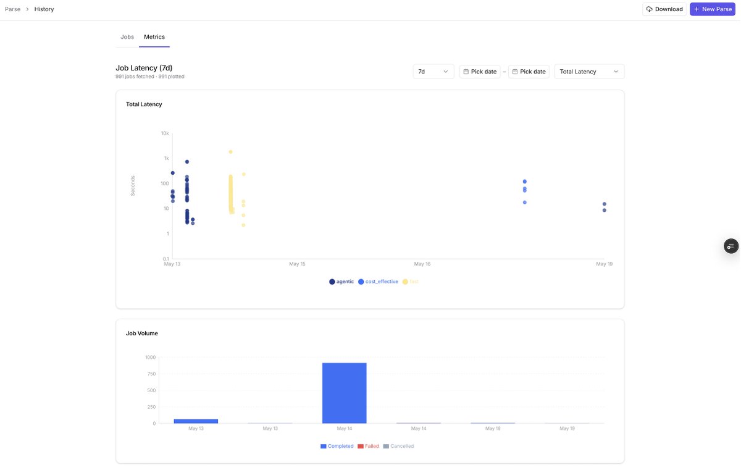
Task: Click the plus icon on New Parse
Action: (697, 9)
